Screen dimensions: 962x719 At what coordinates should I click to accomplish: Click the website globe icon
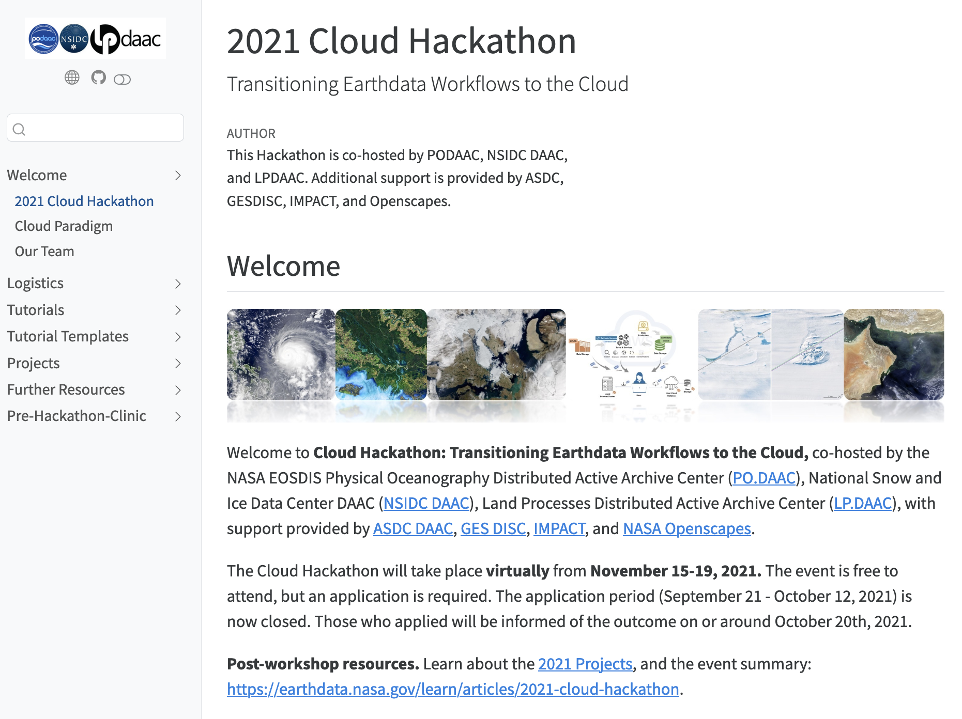coord(72,79)
